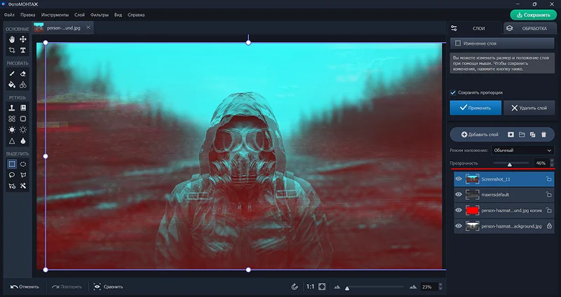Click the Применить button
The width and height of the screenshot is (561, 297).
click(x=475, y=108)
